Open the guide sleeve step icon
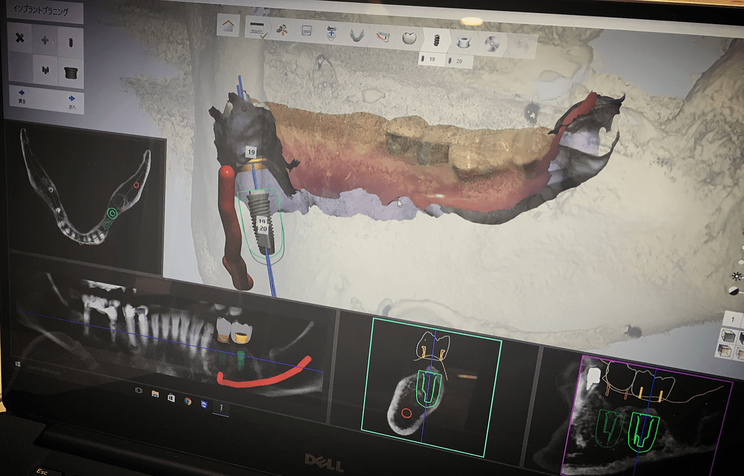Viewport: 744px width, 476px height. [x=463, y=42]
